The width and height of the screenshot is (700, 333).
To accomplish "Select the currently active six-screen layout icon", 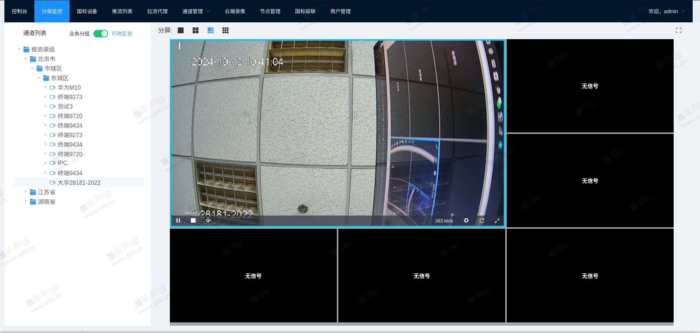I will [x=211, y=30].
